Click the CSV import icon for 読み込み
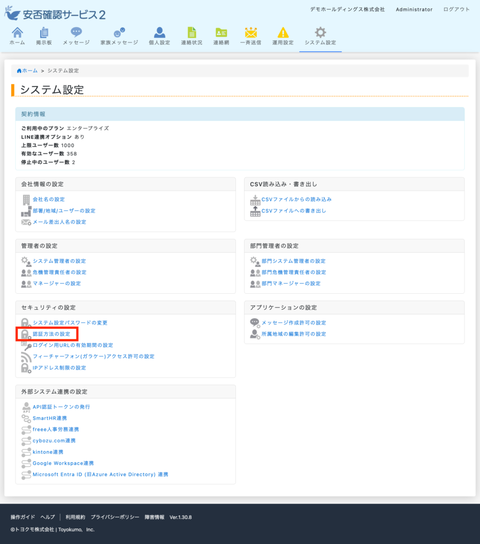Viewport: 480px width, 544px height. tap(255, 200)
